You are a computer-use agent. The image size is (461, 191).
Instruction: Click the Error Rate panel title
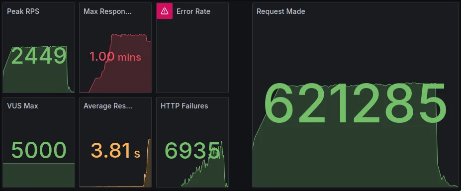pyautogui.click(x=193, y=11)
